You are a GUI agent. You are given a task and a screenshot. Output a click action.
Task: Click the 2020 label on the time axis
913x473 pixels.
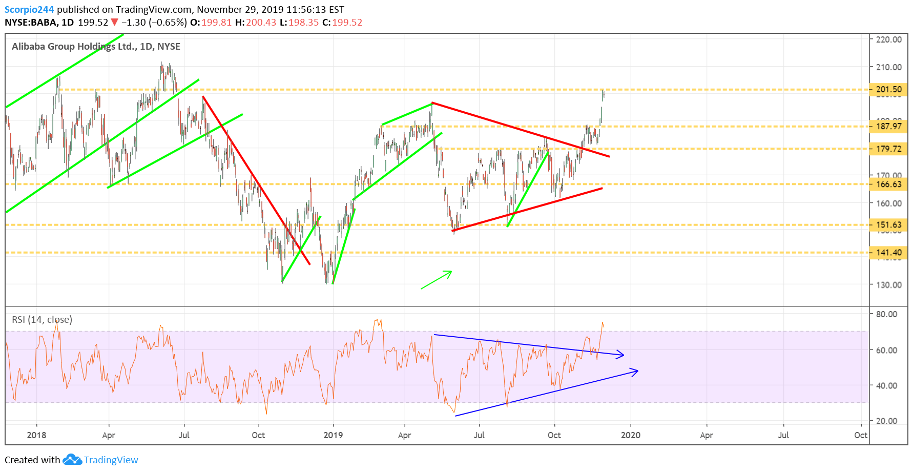tap(631, 435)
